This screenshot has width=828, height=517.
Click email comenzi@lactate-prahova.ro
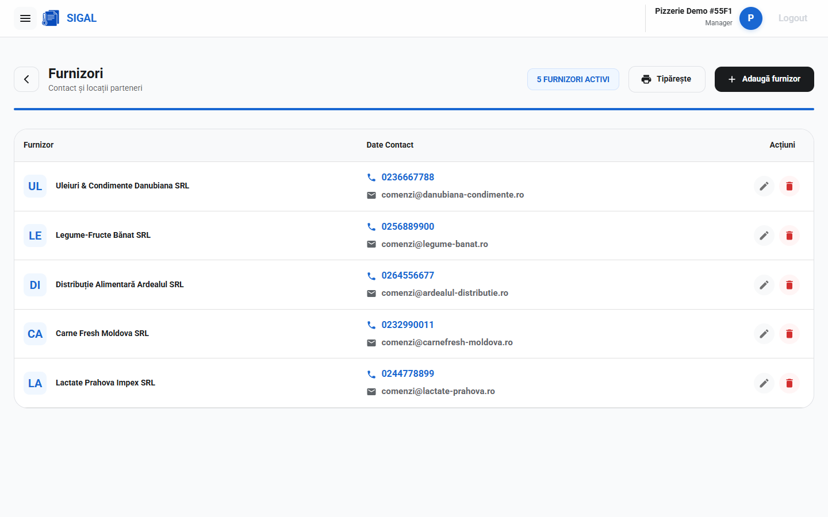[x=438, y=391]
